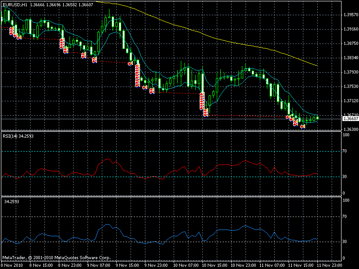Click the tall trade-arrow stack at 10 Nov 15:00
359x269 pixels.
202,101
